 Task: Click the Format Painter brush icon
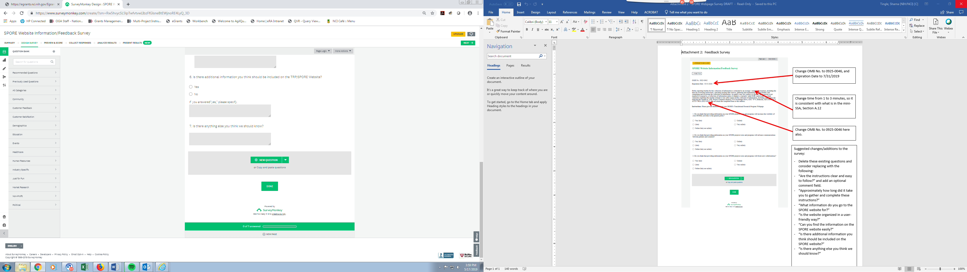pos(498,31)
